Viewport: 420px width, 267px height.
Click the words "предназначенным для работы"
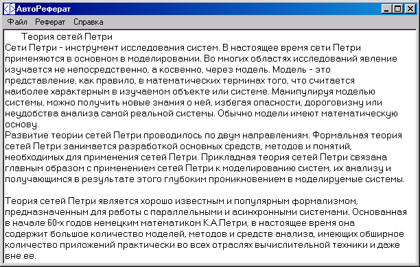click(73, 212)
